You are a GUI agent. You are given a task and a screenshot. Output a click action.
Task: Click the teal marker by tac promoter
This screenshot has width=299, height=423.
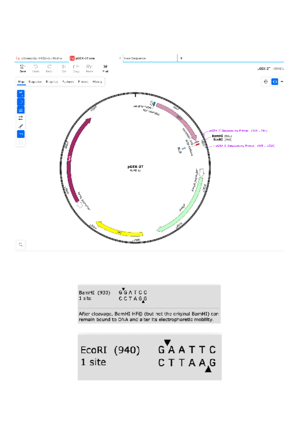[154, 104]
